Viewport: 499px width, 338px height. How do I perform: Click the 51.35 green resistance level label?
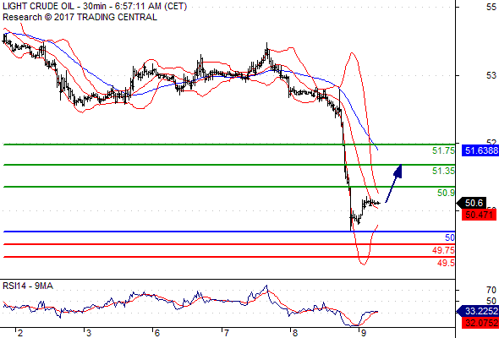pos(443,171)
